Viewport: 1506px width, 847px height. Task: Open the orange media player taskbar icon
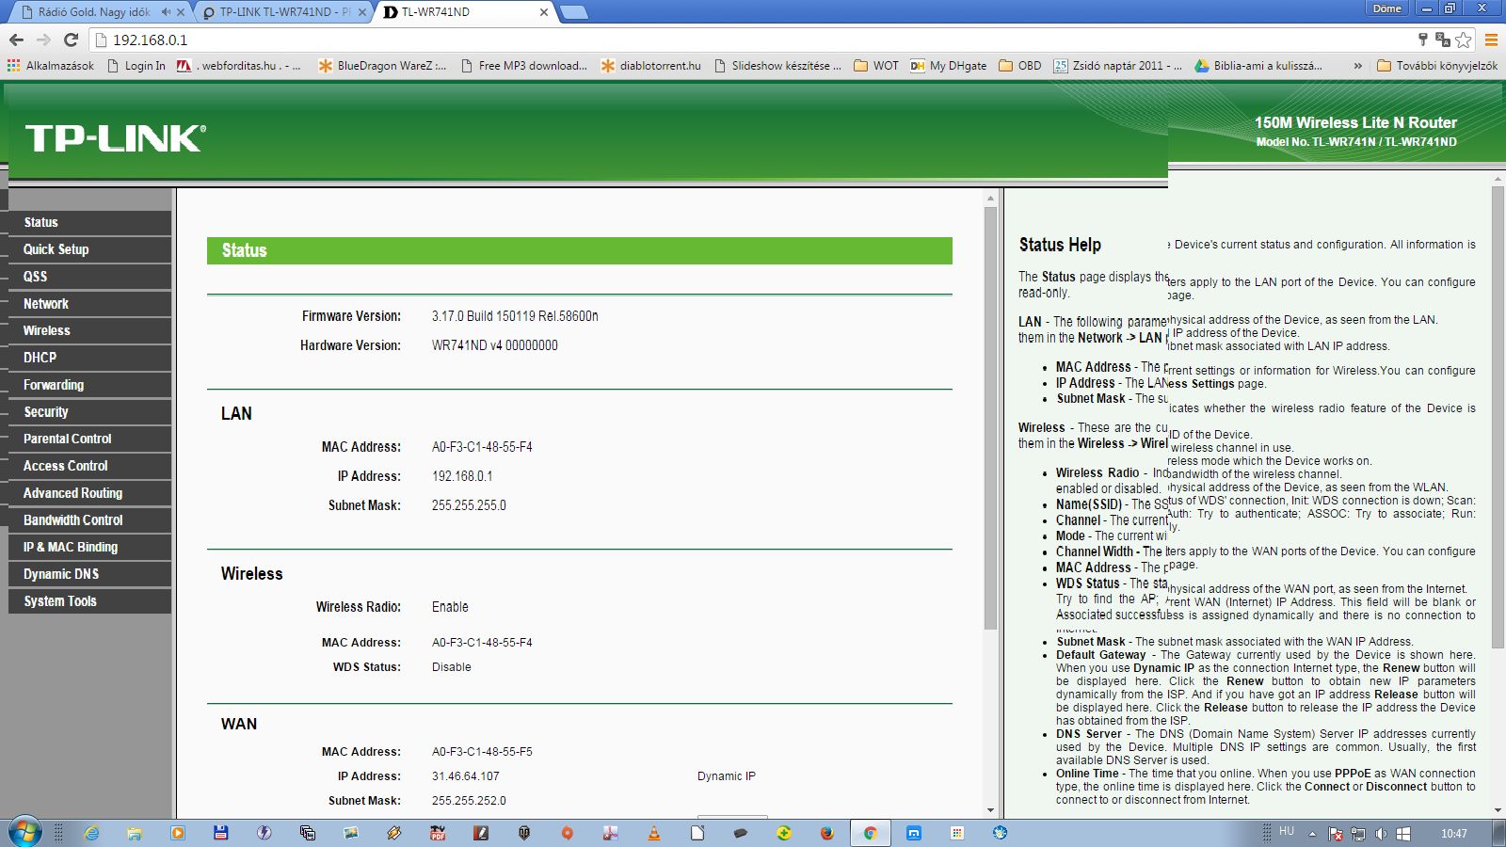click(178, 833)
